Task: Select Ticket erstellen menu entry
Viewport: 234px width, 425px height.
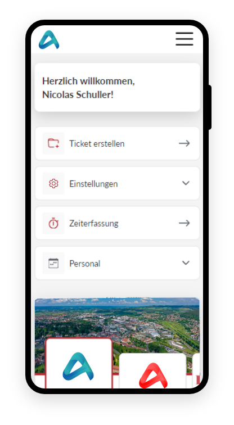Action: [x=118, y=143]
